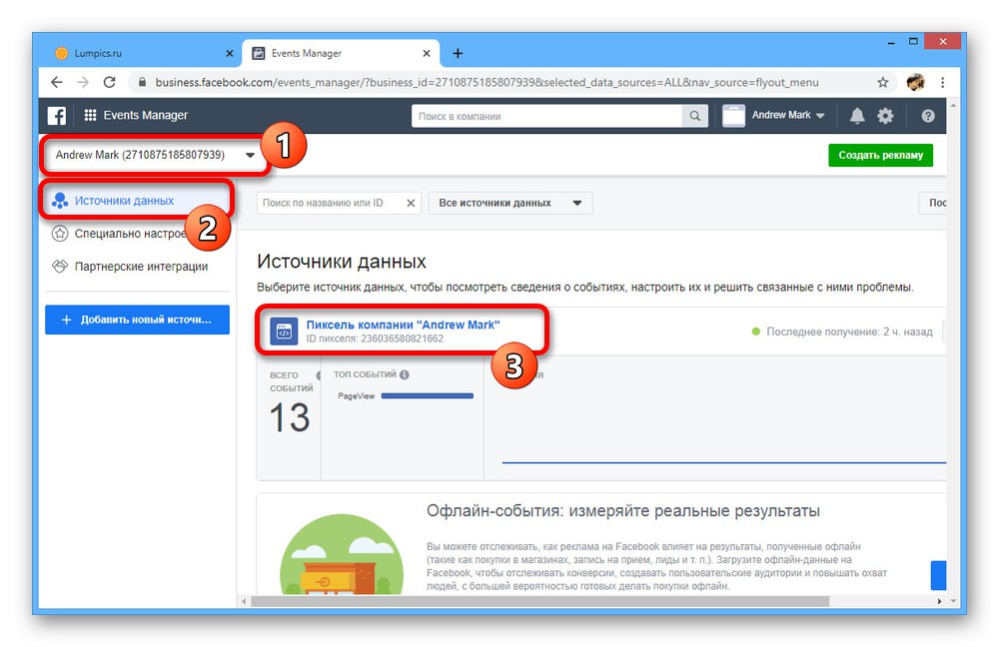Viewport: 999px width, 647px height.
Task: Bookmark this page with star icon
Action: click(882, 82)
